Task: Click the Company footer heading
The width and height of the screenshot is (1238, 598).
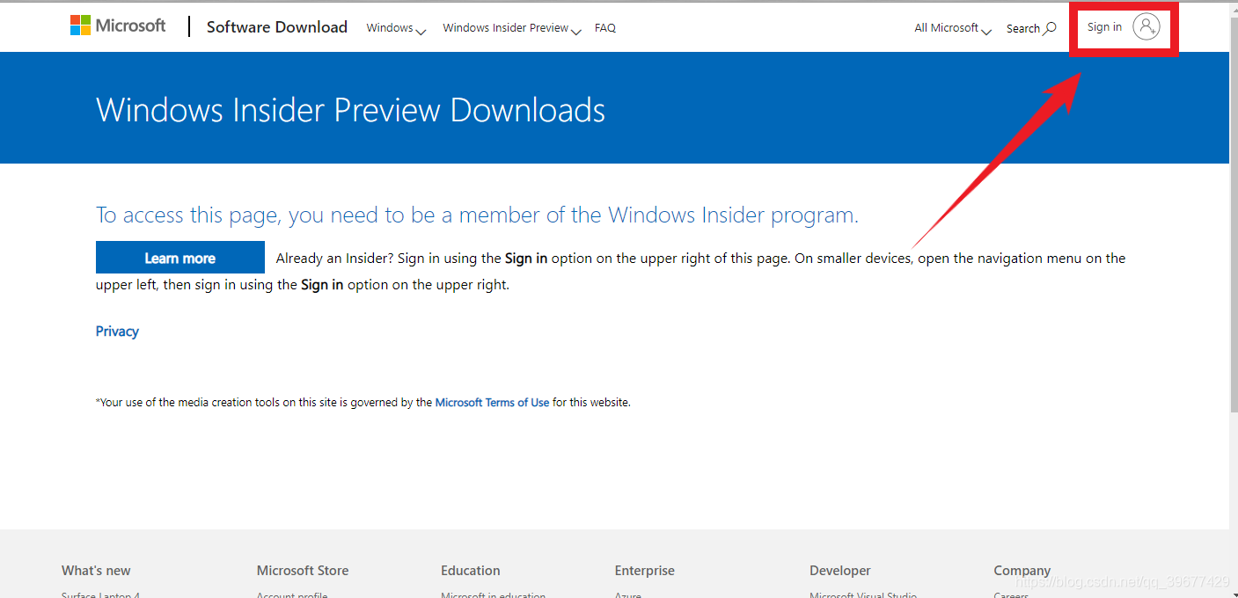Action: [x=1022, y=571]
